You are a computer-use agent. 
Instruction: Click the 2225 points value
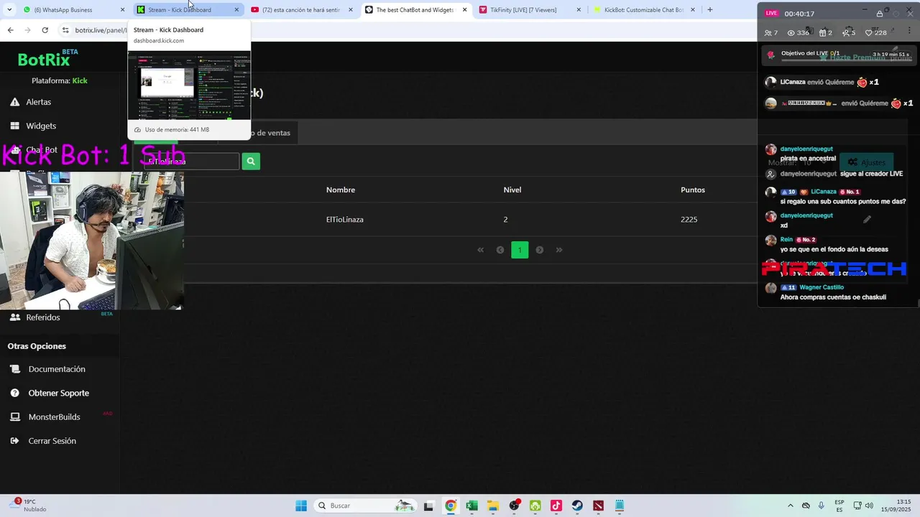(689, 220)
